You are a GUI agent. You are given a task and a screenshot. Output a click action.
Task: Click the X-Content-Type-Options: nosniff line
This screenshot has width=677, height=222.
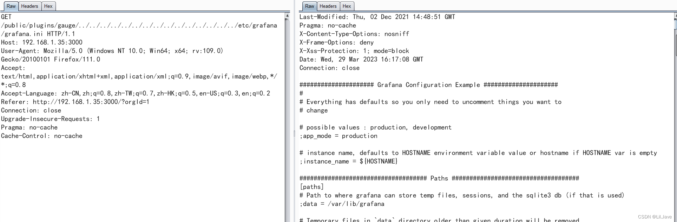tap(354, 34)
